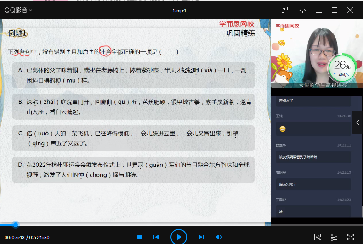This screenshot has height=244, width=363.
Task: Click the play button
Action: click(179, 237)
